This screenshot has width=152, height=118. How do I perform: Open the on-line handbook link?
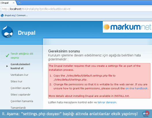(x=136, y=88)
